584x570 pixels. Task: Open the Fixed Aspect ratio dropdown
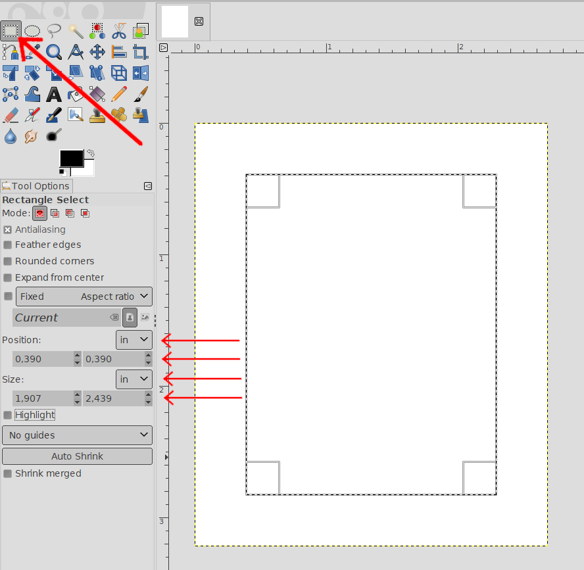(x=84, y=297)
